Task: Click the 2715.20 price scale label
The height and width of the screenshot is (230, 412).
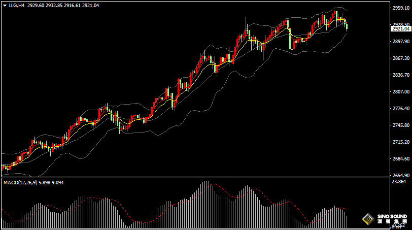Action: pos(401,142)
